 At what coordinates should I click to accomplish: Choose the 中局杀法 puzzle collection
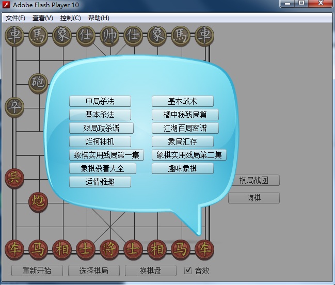click(100, 101)
